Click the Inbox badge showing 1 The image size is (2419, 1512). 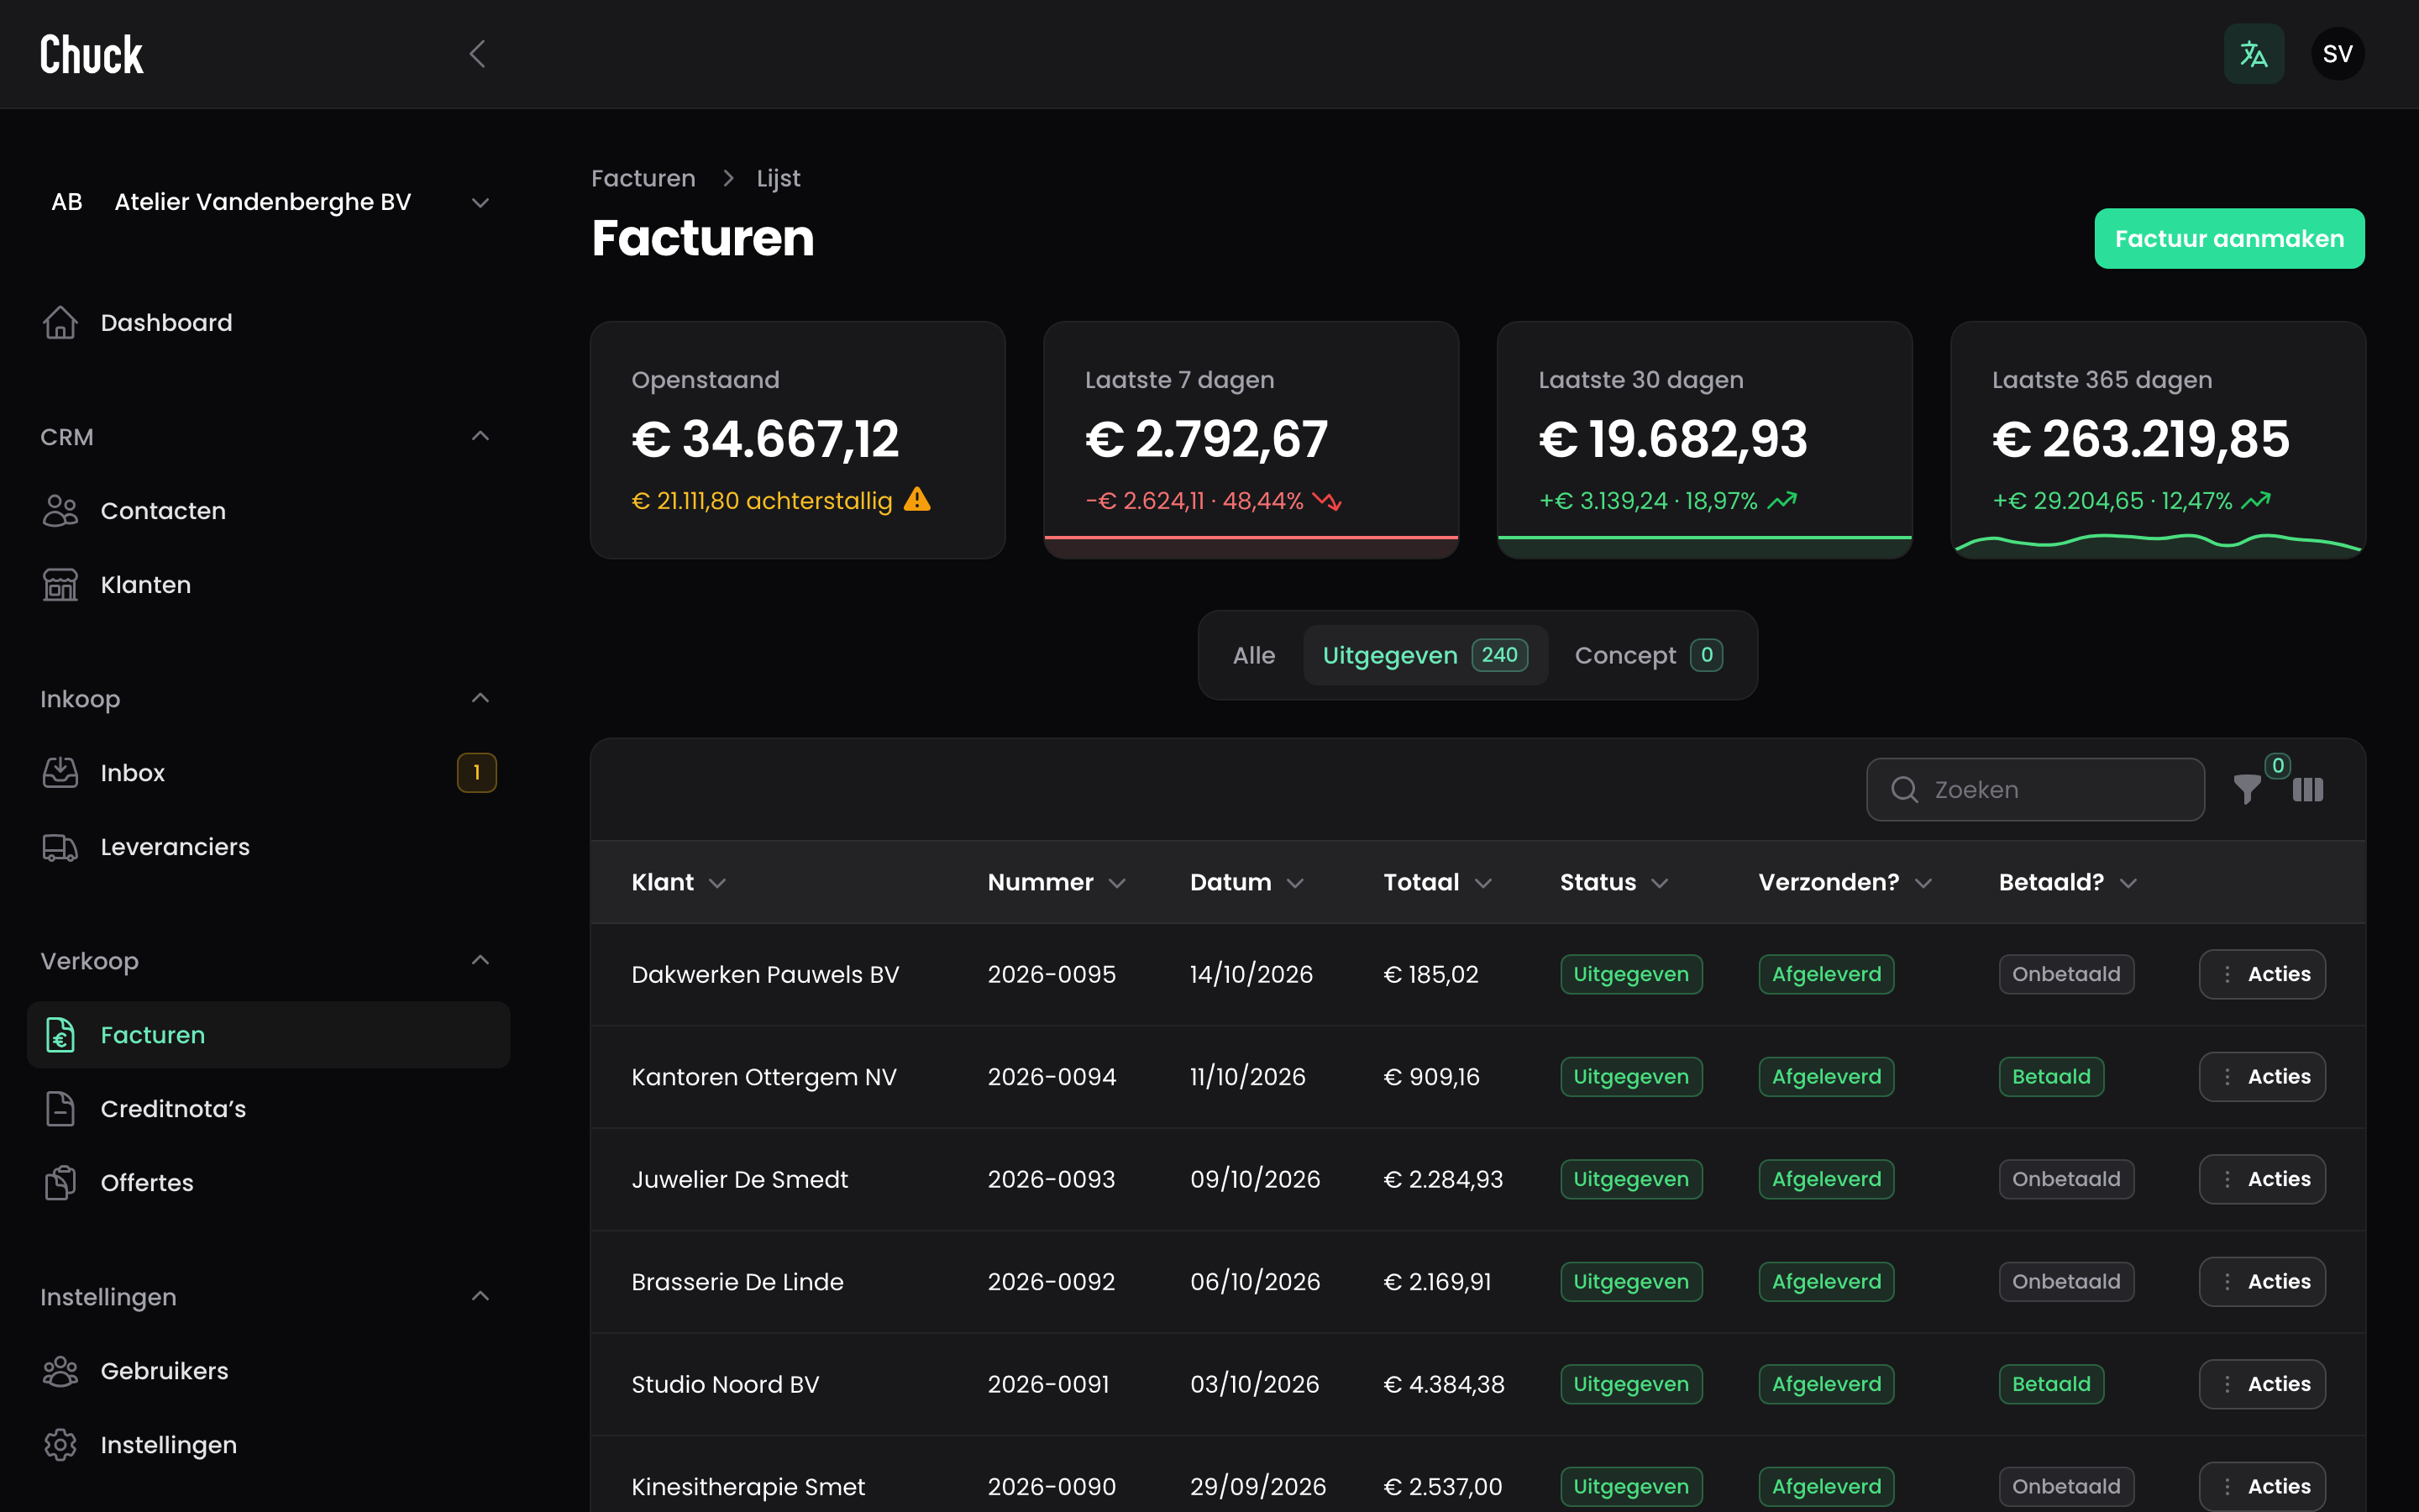click(x=477, y=773)
